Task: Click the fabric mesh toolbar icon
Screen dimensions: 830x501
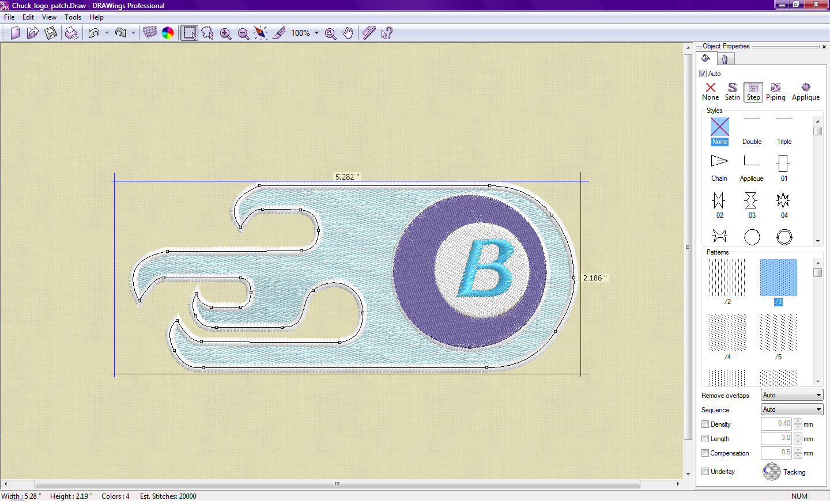Action: click(150, 33)
